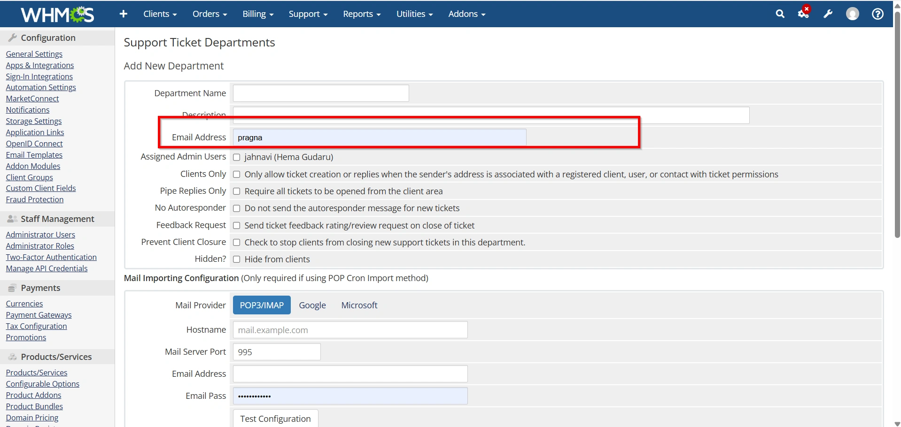Go to Addon Modules
Viewport: 901px width, 427px height.
click(33, 166)
